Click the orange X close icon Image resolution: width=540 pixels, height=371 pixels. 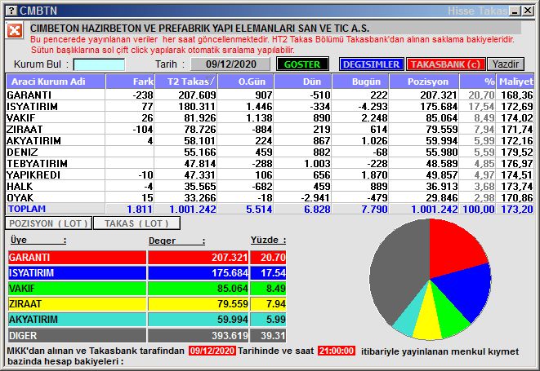(15, 31)
